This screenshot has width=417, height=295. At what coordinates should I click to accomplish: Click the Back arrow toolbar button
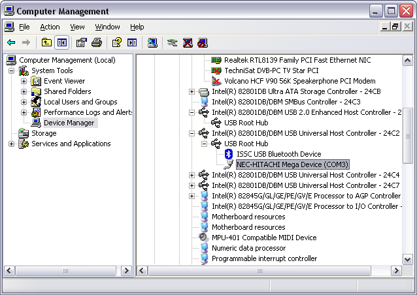pos(11,42)
